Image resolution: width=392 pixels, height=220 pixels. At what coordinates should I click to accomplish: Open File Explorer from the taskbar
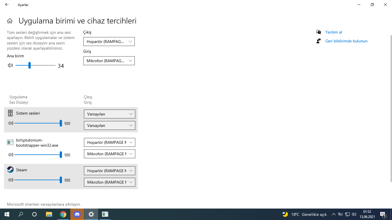(49, 214)
